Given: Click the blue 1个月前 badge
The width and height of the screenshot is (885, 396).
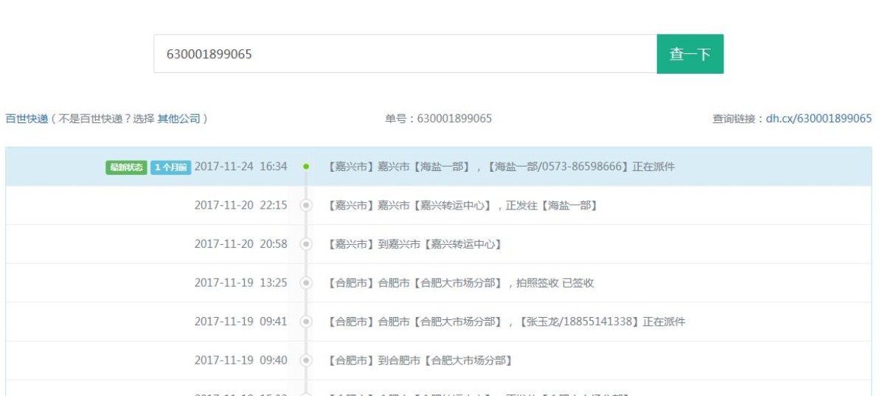Looking at the screenshot, I should (170, 167).
